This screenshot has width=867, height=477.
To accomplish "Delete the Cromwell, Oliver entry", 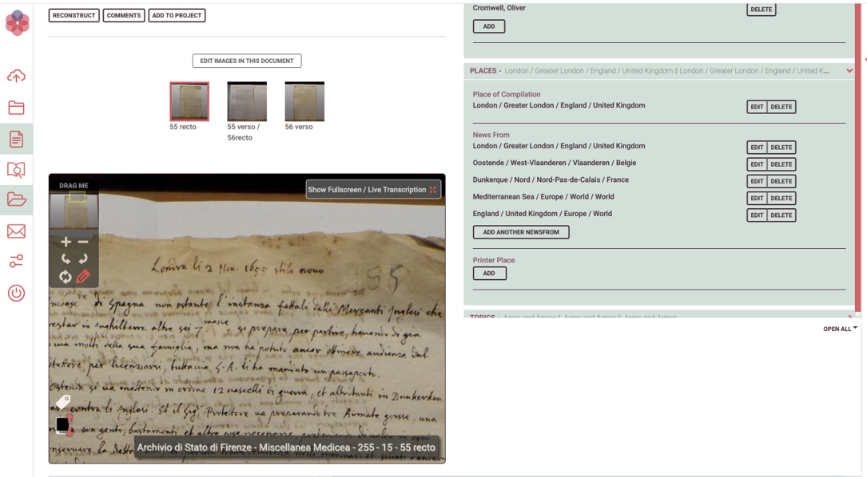I will pyautogui.click(x=762, y=10).
